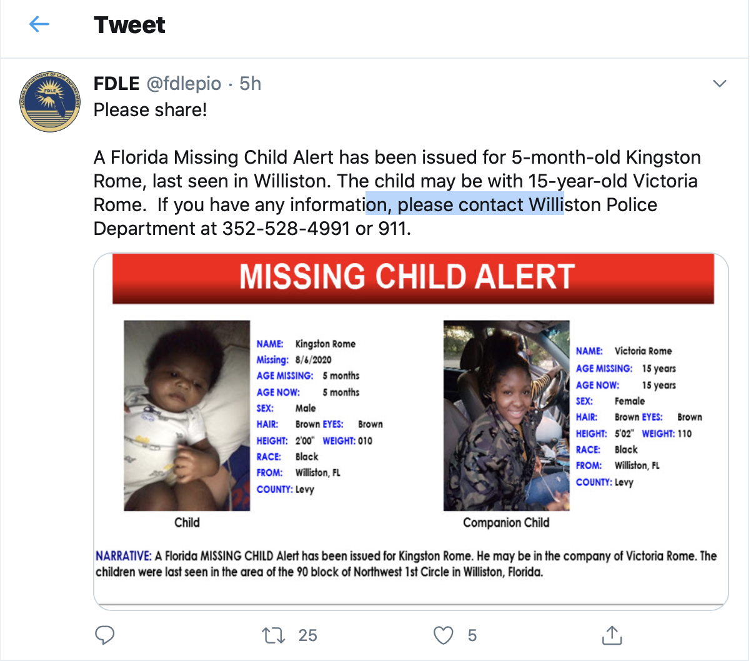The height and width of the screenshot is (661, 751).
Task: Click the share tweet upload icon
Action: tap(612, 635)
